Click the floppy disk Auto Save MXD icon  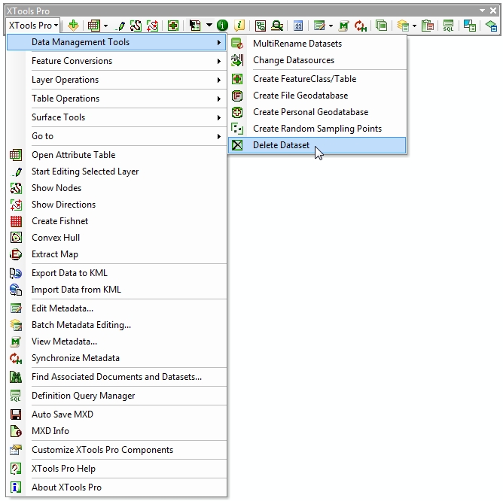[16, 414]
